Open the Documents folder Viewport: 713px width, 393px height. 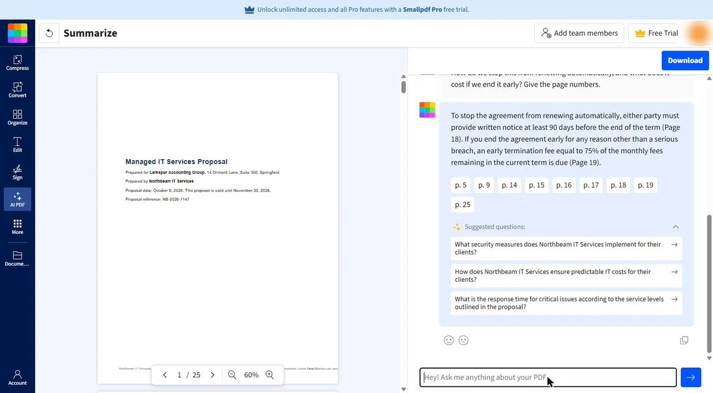[x=17, y=259]
